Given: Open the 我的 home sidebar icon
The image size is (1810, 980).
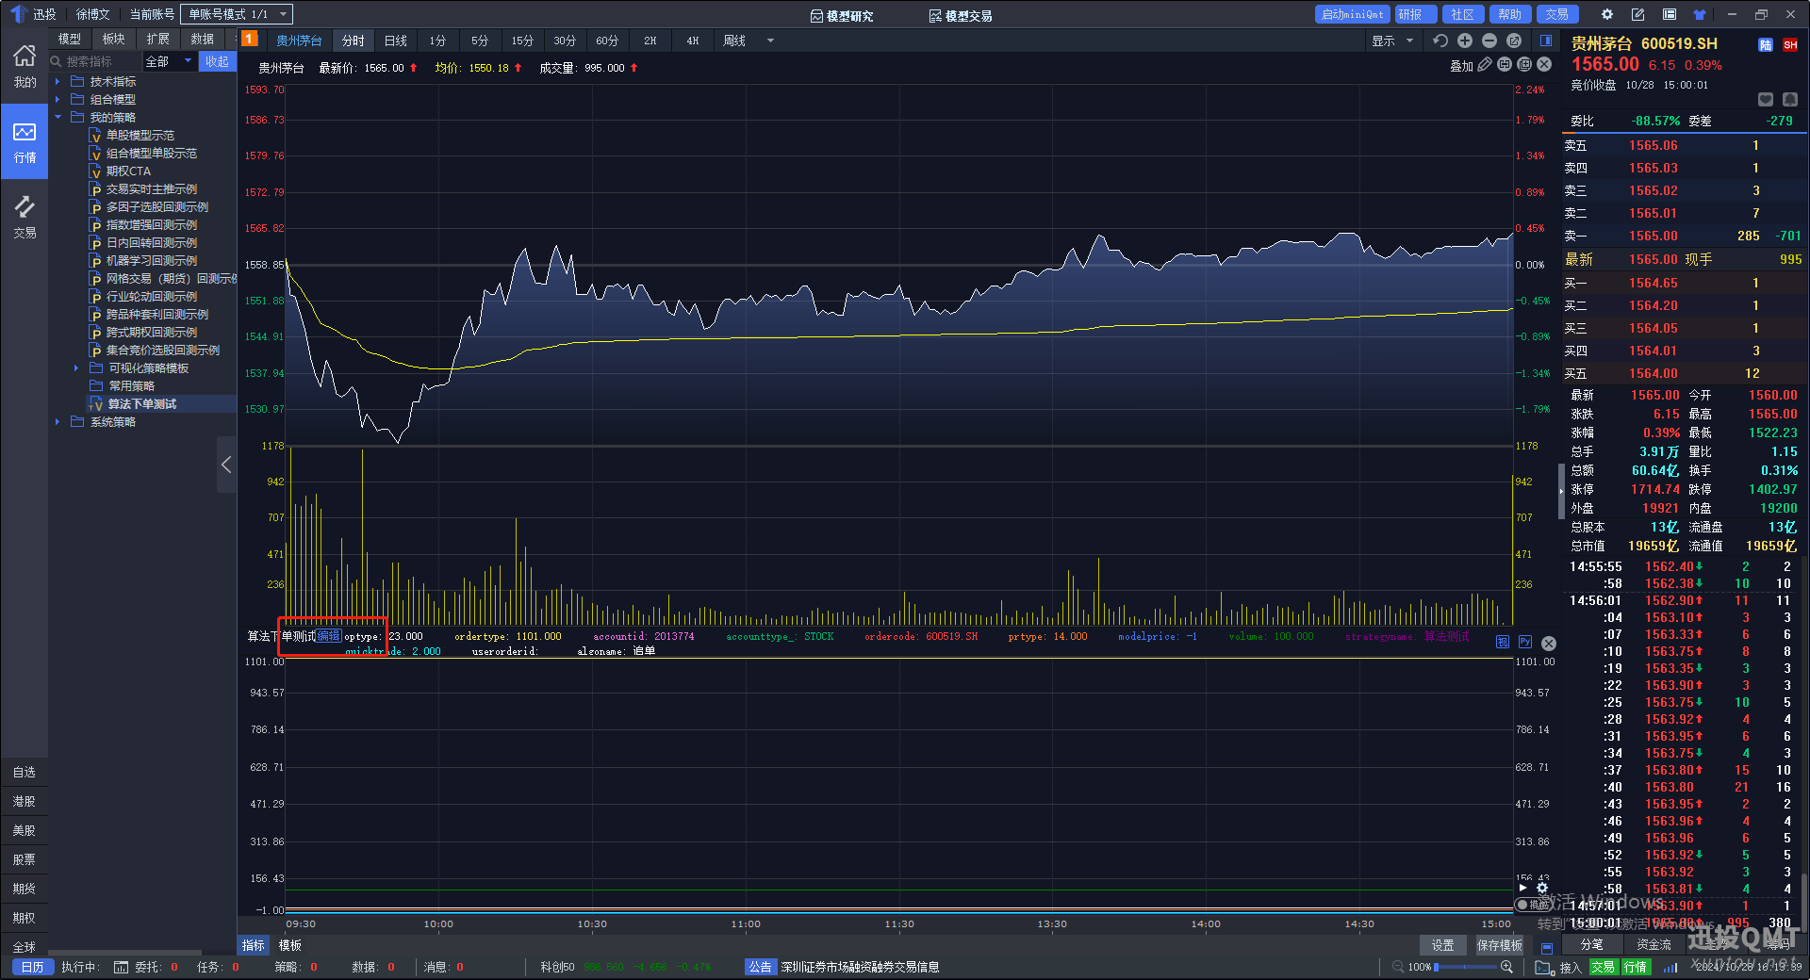Looking at the screenshot, I should pos(25,66).
